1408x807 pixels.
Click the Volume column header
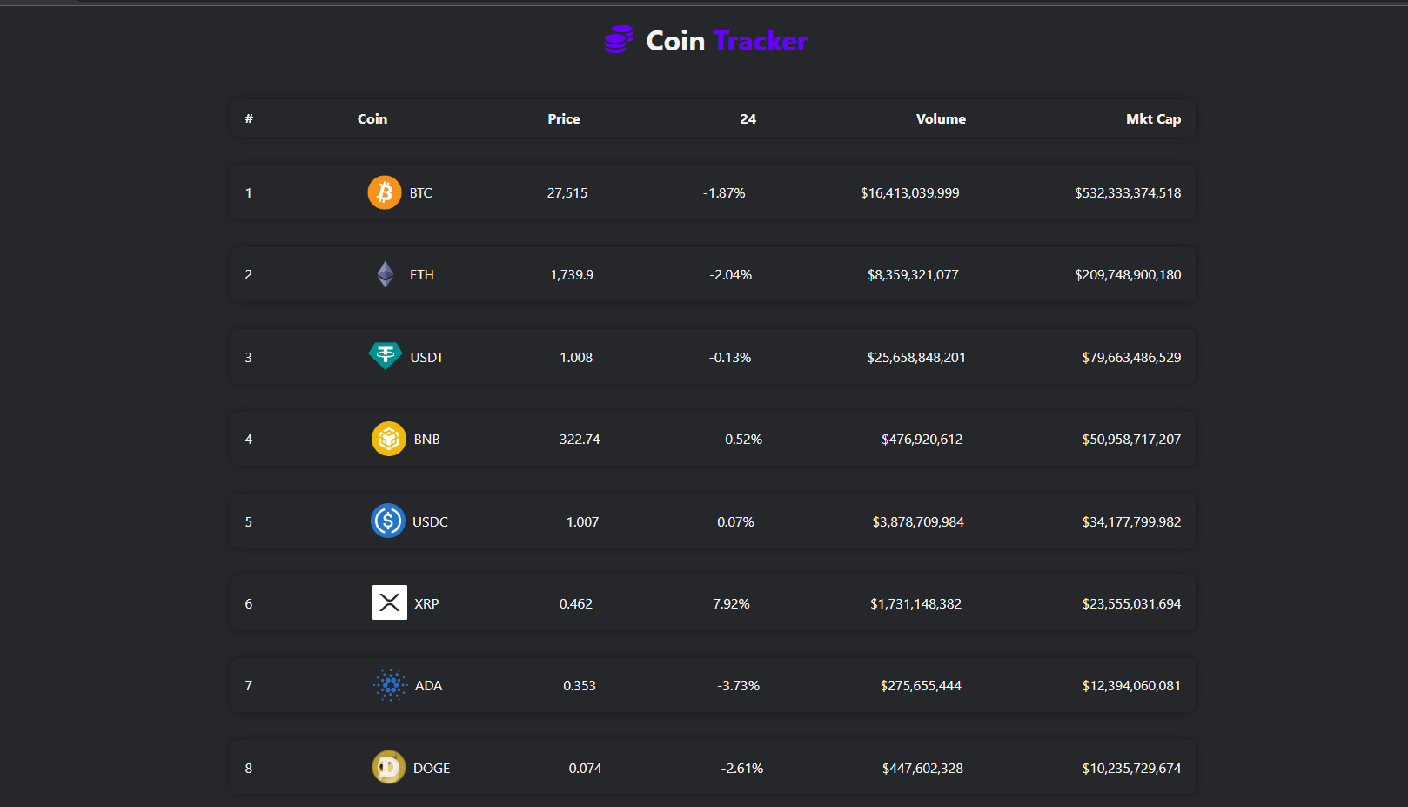(940, 118)
